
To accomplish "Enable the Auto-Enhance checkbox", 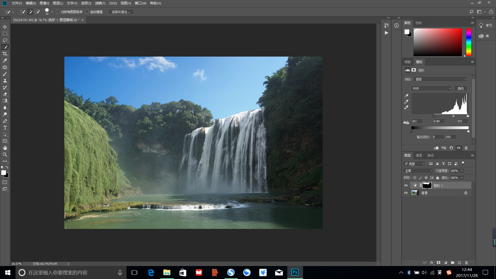I will 87,12.
